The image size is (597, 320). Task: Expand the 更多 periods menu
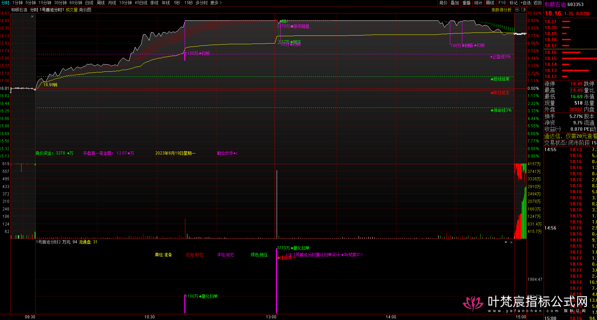coord(216,3)
